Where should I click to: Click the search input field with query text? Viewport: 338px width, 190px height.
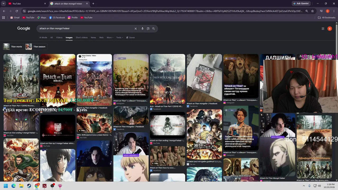[x=86, y=28]
